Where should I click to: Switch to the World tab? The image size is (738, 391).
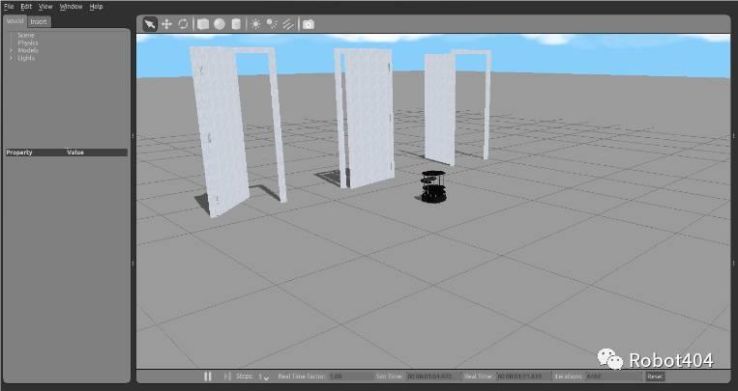[15, 21]
